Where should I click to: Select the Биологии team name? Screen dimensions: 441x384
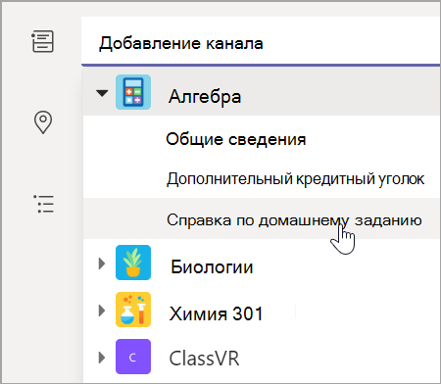[212, 267]
